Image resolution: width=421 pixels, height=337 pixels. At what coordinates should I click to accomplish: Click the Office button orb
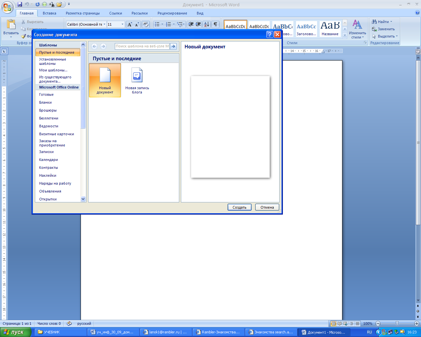pyautogui.click(x=7, y=7)
